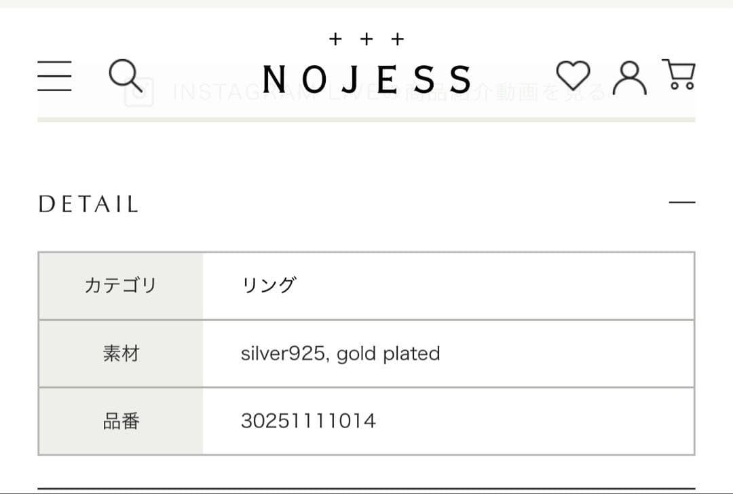Select the Instagram camera icon

click(x=138, y=91)
